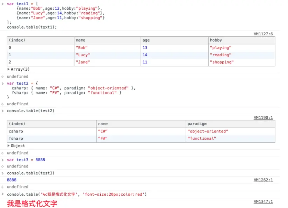The image size is (288, 208).
Task: Open source link VM1262:1
Action: click(x=263, y=180)
